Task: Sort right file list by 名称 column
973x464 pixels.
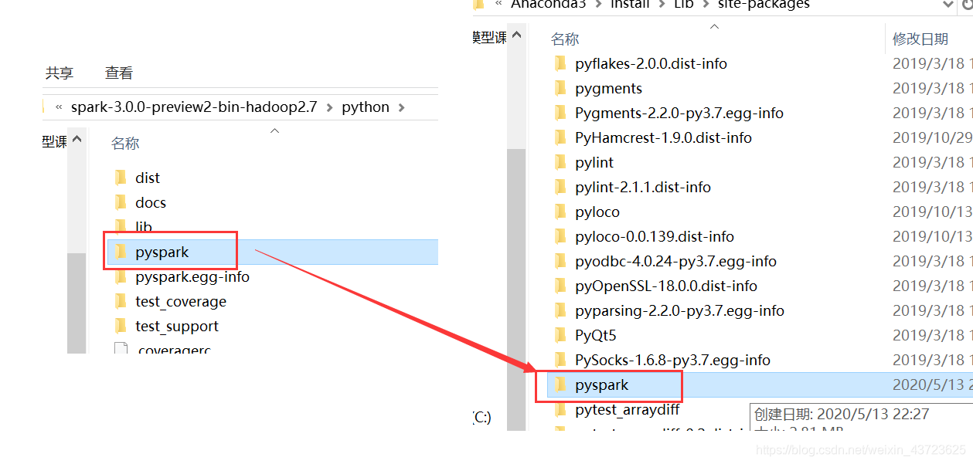Action: click(565, 39)
